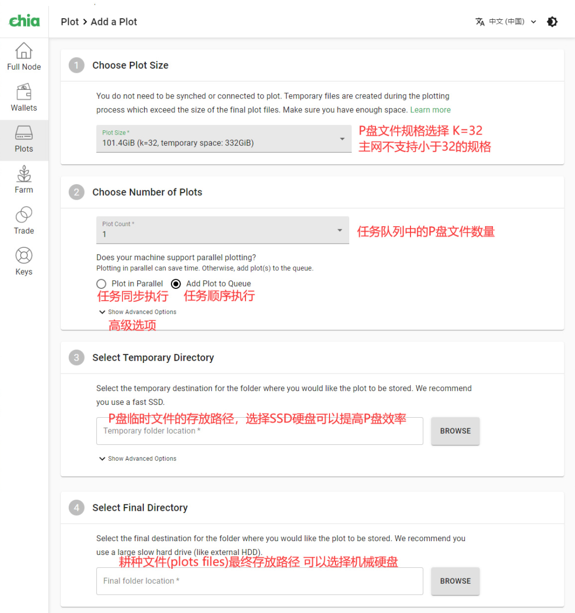
Task: Open the 中文 (中国) language menu
Action: (512, 22)
